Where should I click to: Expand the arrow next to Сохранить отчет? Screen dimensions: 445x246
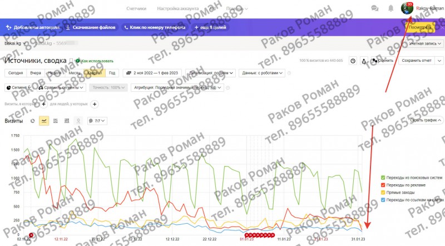coord(439,61)
